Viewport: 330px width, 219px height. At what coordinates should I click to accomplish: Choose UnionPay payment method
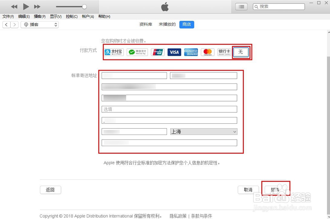(158, 52)
